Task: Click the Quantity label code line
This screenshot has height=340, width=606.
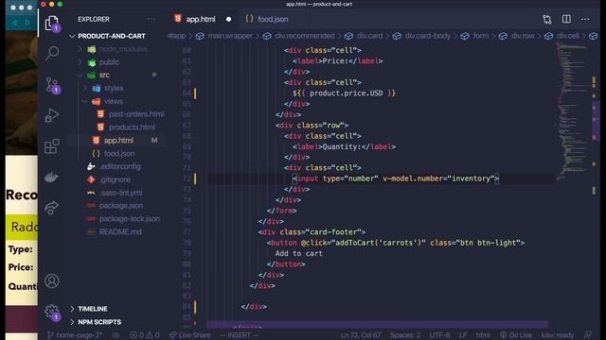Action: 344,147
